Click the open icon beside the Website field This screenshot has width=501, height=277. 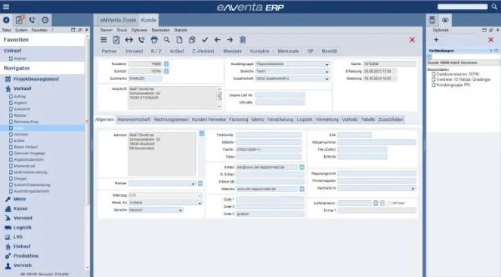pyautogui.click(x=302, y=189)
